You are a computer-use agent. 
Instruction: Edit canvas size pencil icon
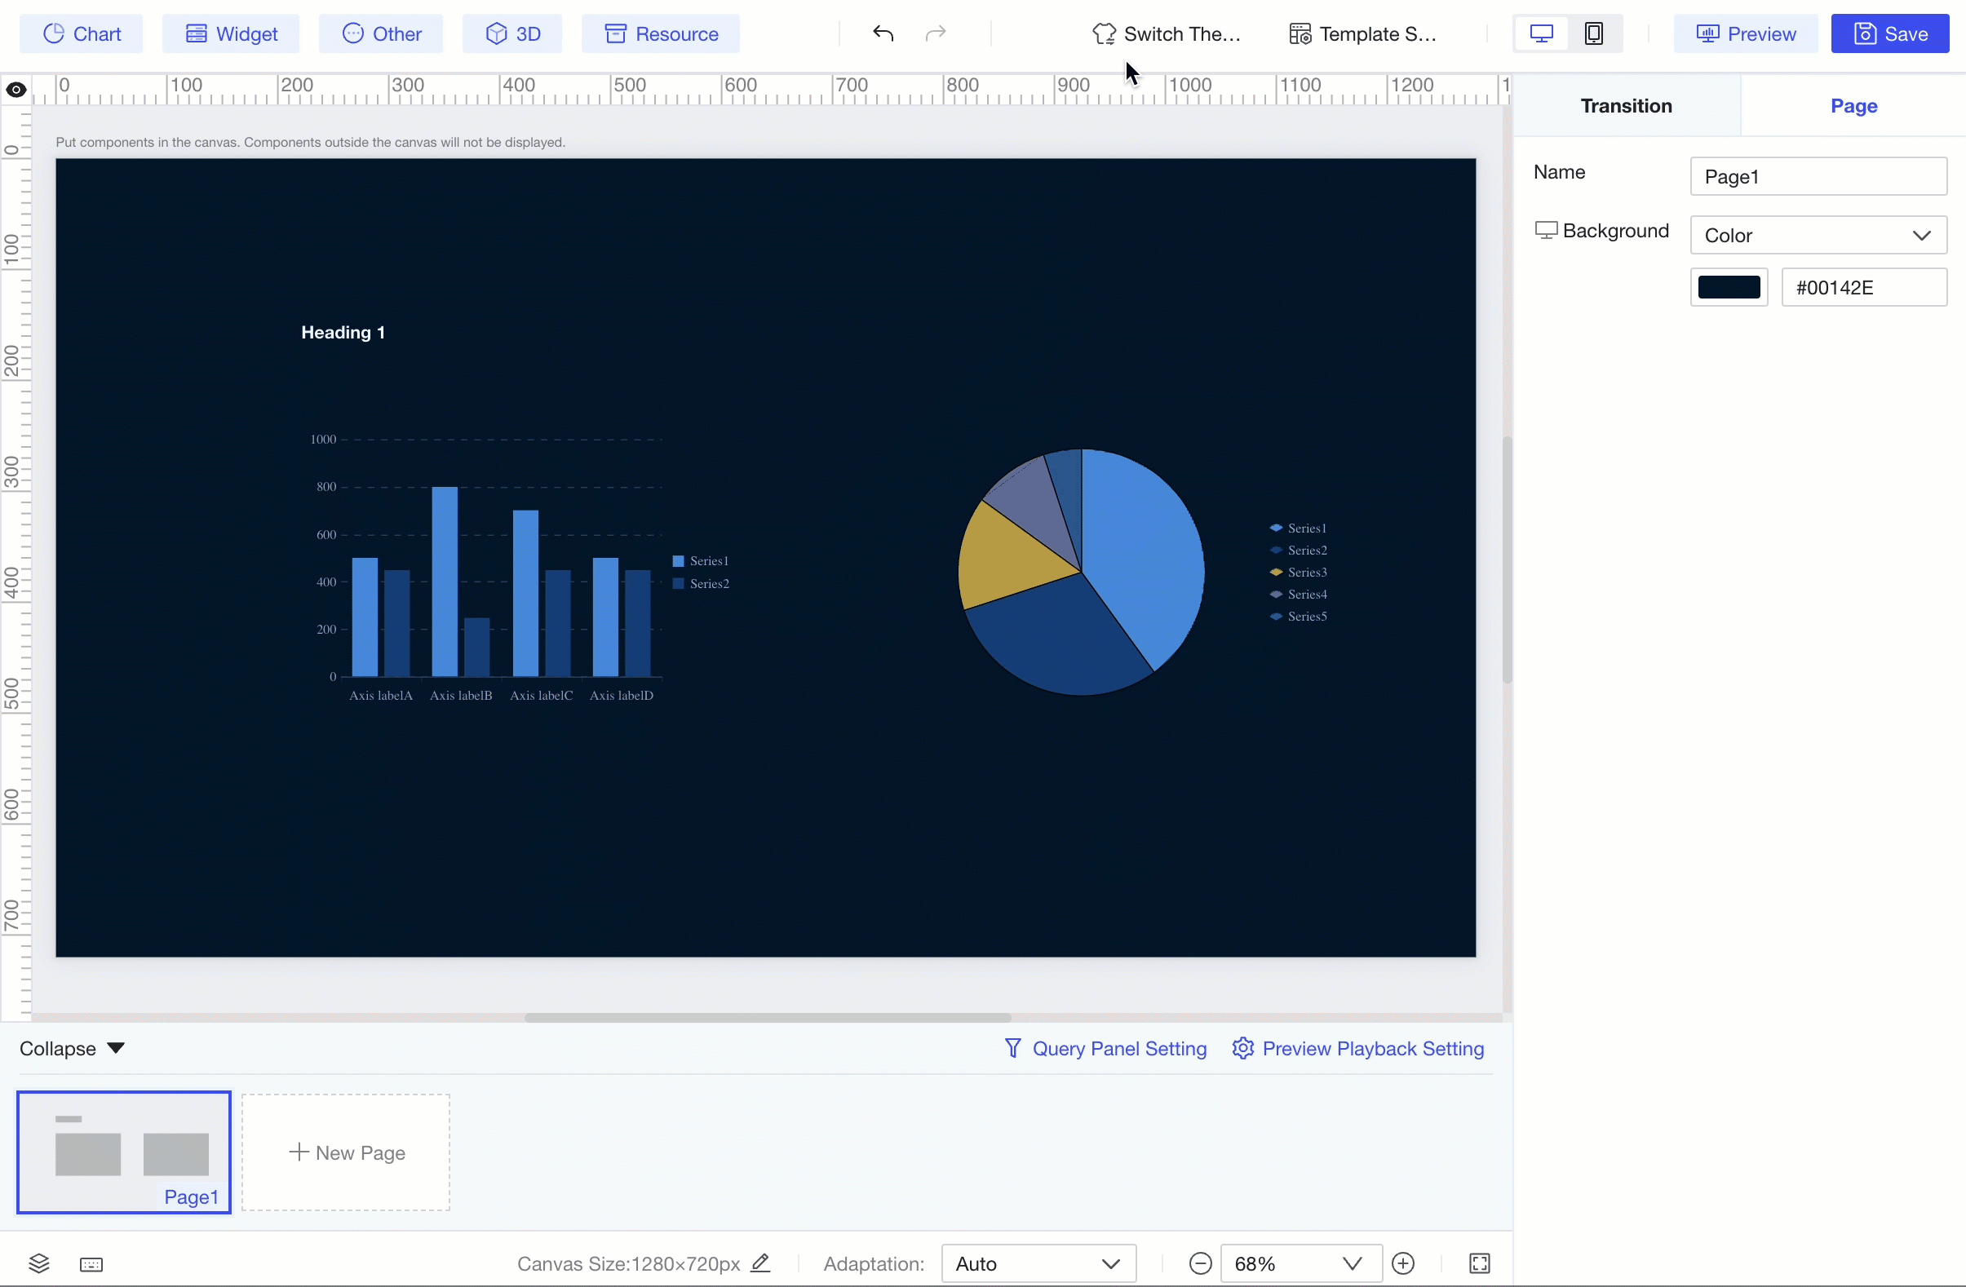(761, 1263)
